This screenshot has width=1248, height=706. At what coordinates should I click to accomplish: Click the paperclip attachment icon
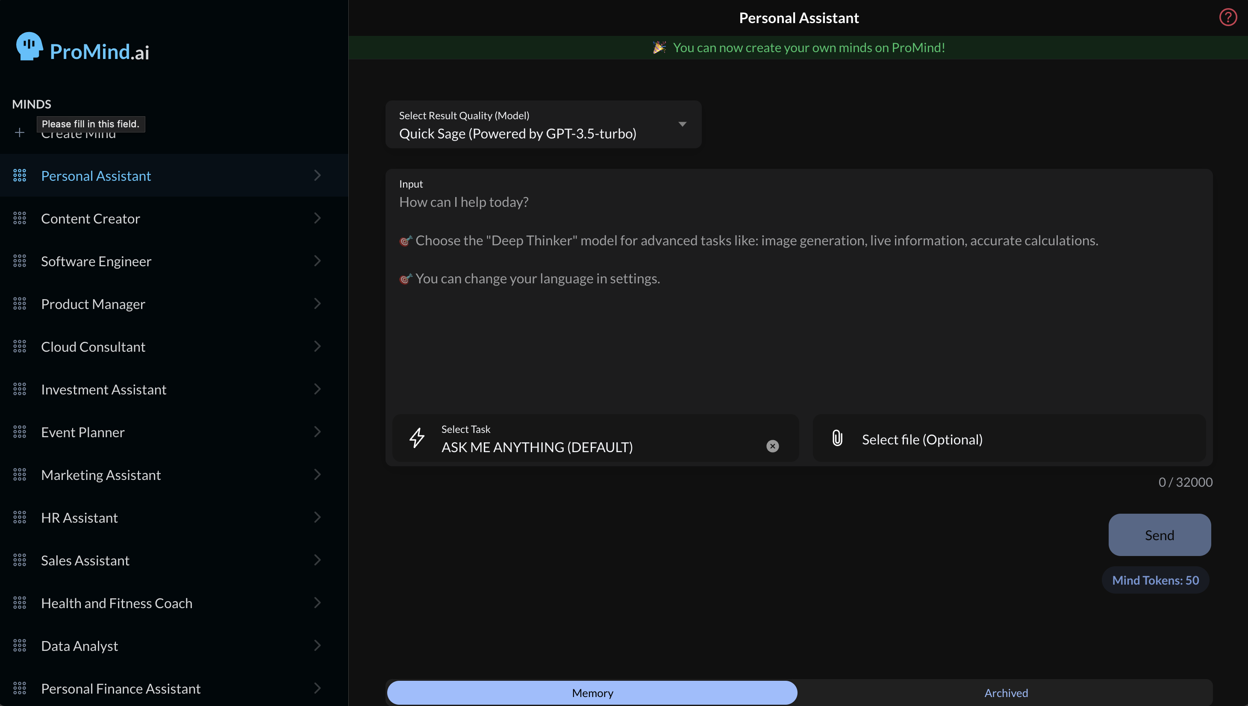click(x=837, y=438)
